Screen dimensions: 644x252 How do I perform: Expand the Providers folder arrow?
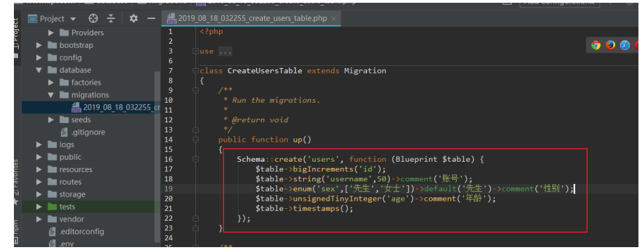(51, 33)
